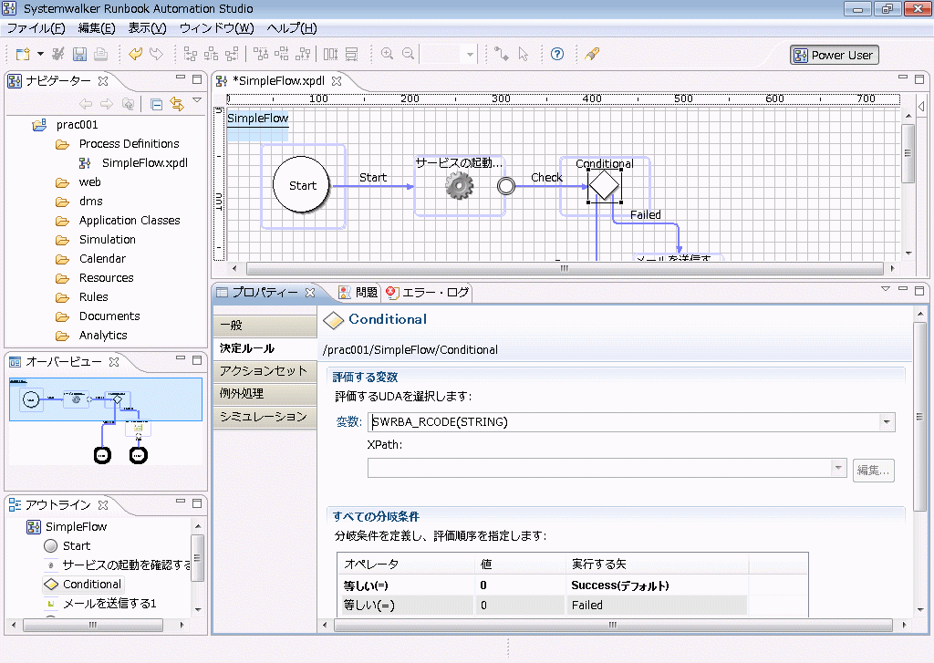Open the 例外処理 properties section

click(265, 393)
